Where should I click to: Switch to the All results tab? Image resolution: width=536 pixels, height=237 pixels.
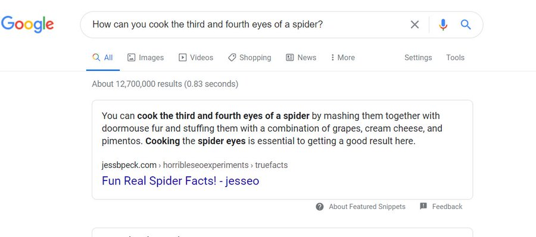pos(103,57)
